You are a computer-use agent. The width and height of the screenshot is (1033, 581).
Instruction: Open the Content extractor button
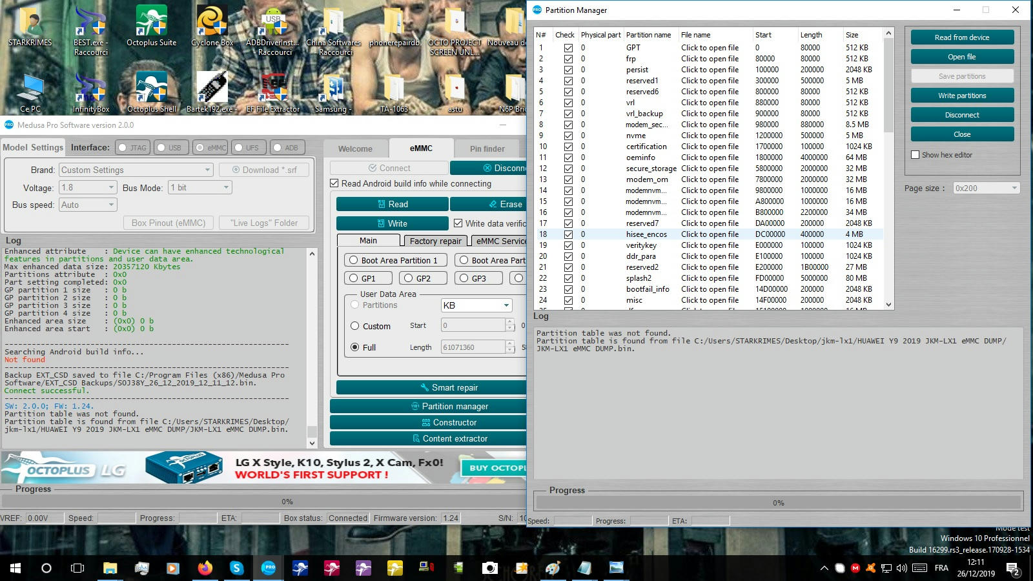[x=429, y=438]
